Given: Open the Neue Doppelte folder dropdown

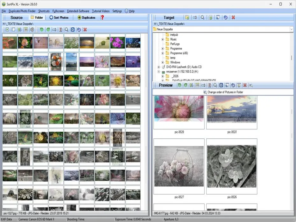Looking at the screenshot, I should (292, 29).
